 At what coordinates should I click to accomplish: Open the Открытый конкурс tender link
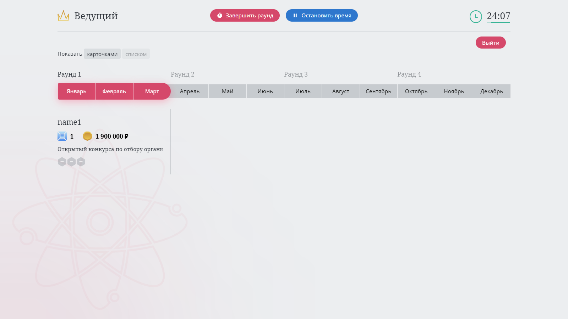[x=110, y=149]
